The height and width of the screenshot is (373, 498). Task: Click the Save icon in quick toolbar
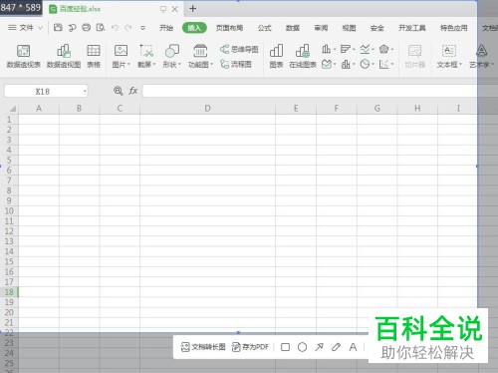58,28
